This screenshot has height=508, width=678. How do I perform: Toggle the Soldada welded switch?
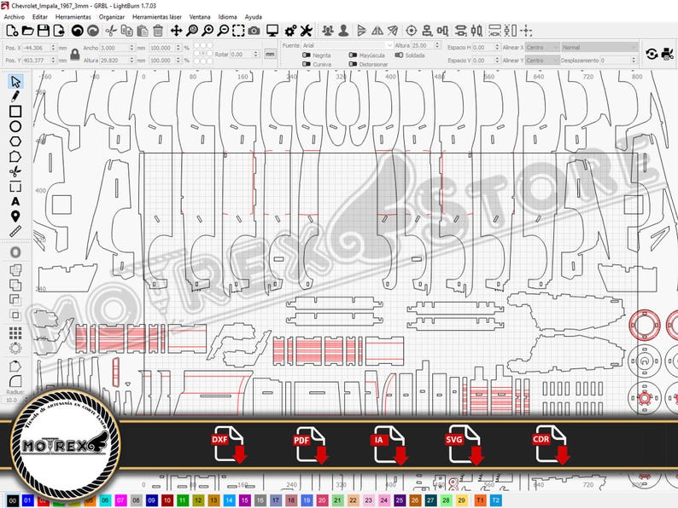pos(399,55)
